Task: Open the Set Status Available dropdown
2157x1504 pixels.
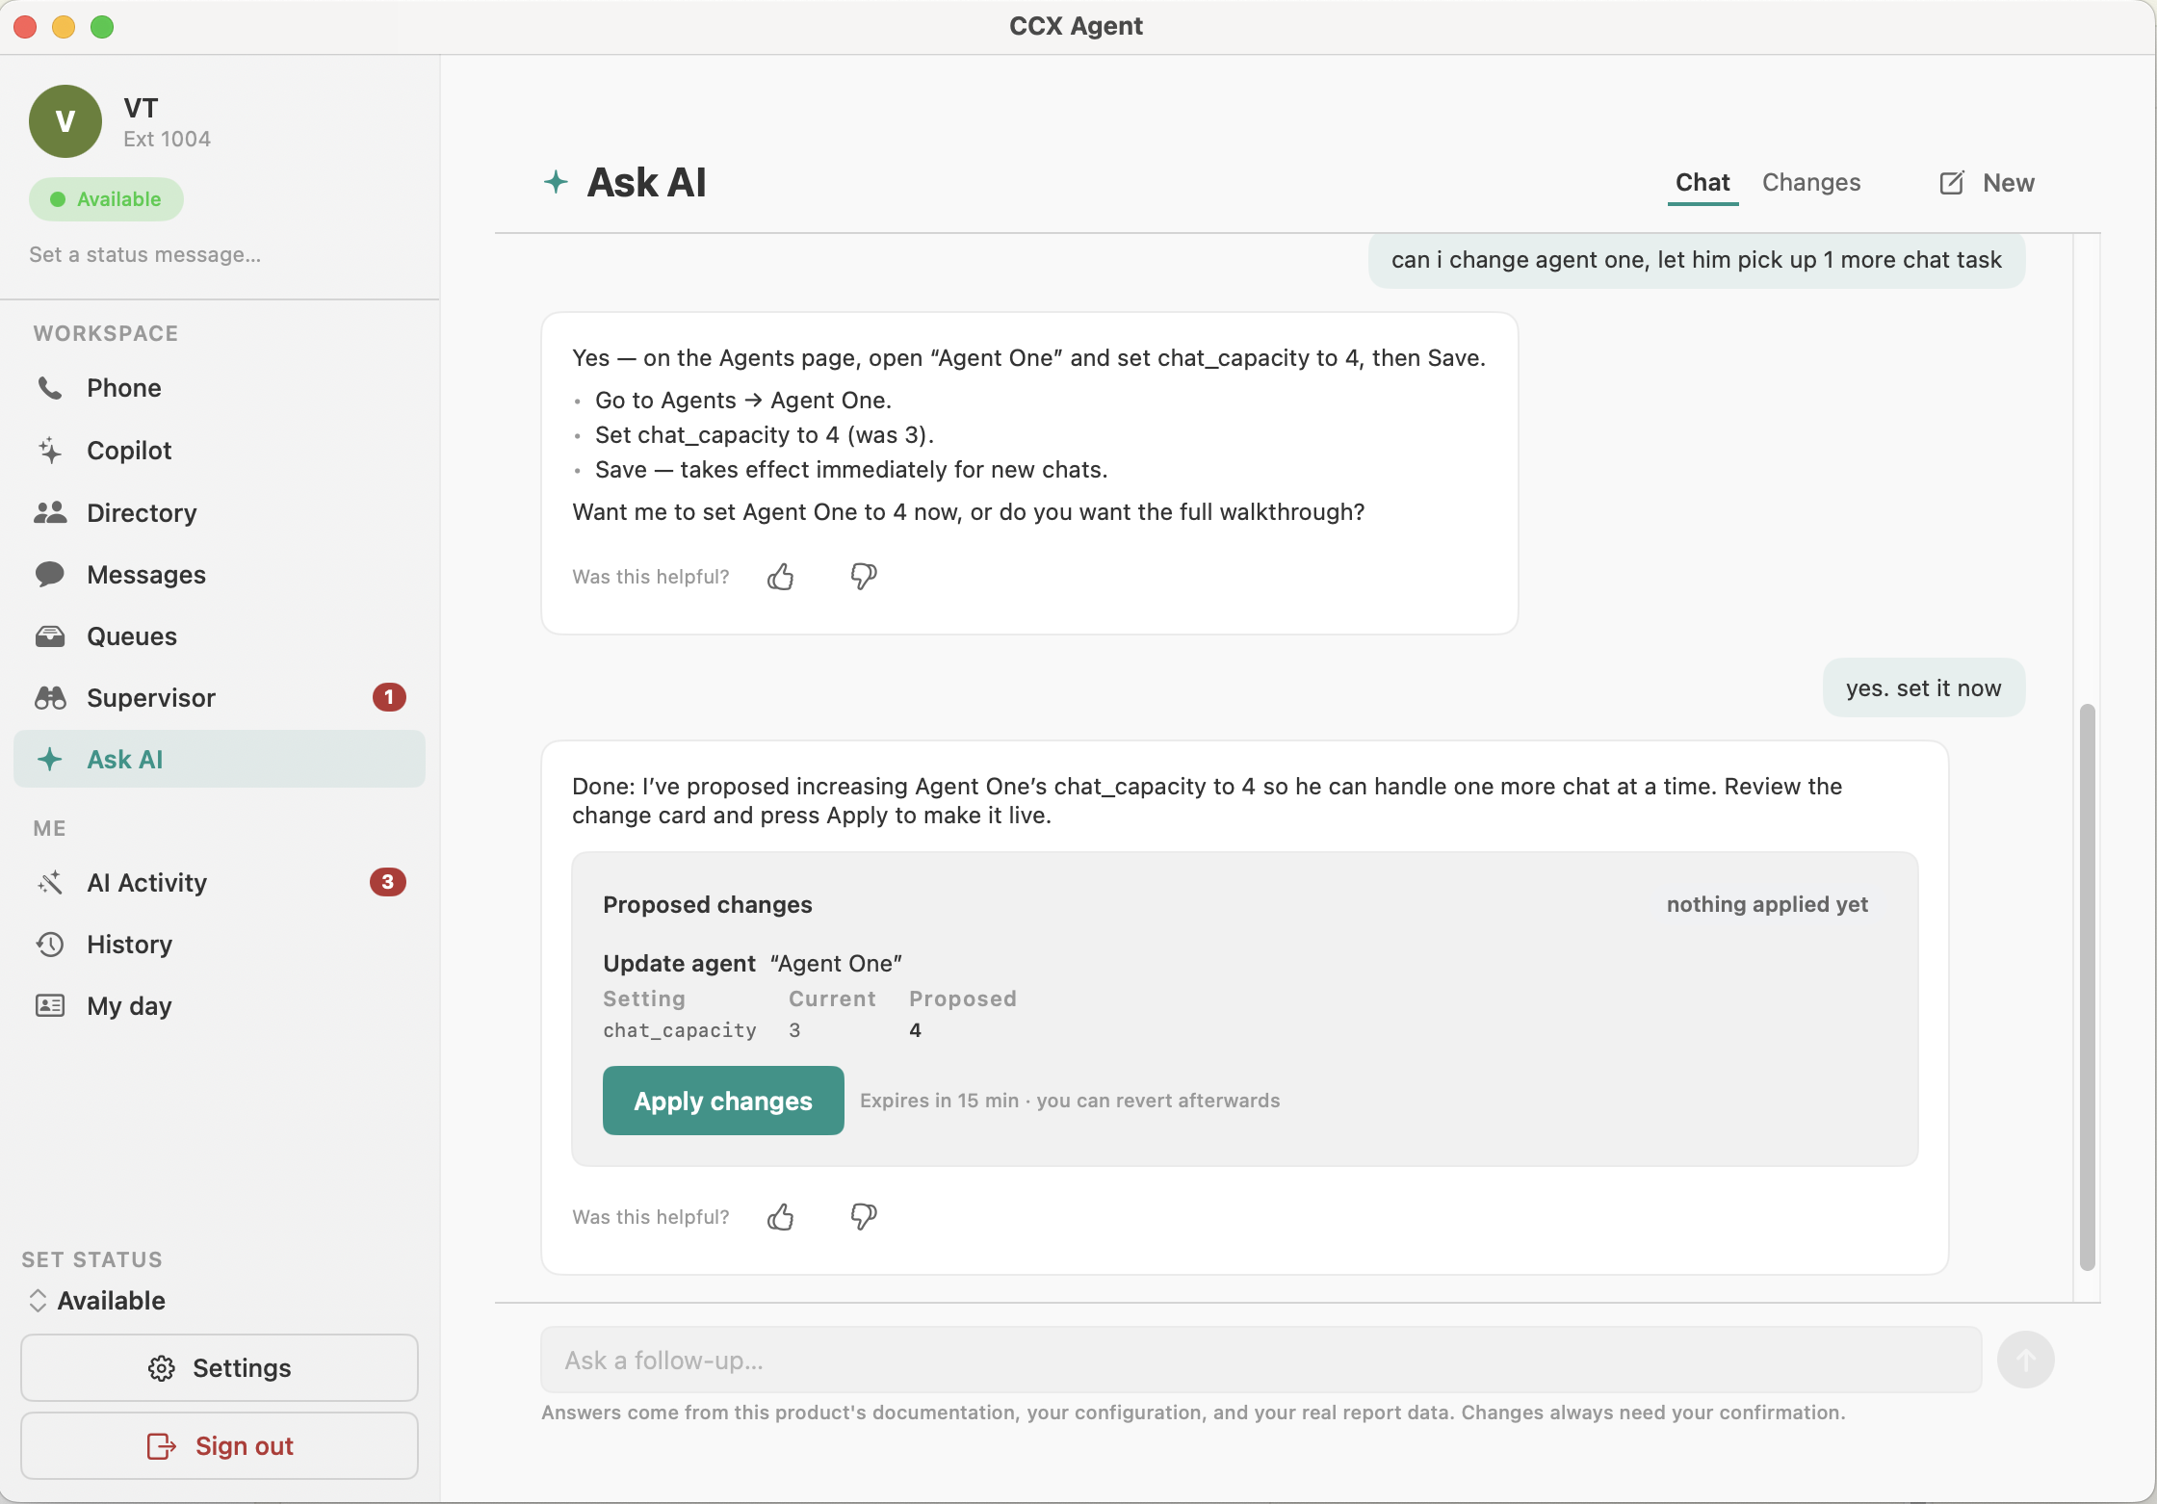Action: [x=96, y=1301]
